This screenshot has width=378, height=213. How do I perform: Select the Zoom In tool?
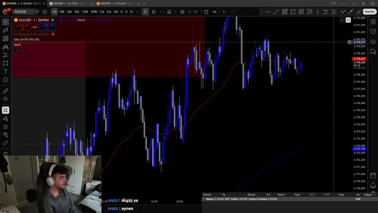tap(6, 99)
